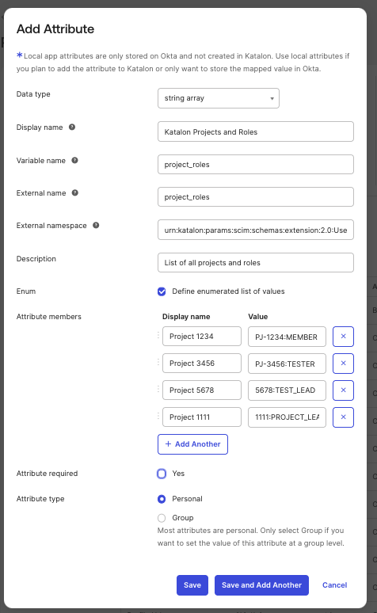Image resolution: width=377 pixels, height=613 pixels.
Task: Click Save and Add Another
Action: pyautogui.click(x=261, y=585)
